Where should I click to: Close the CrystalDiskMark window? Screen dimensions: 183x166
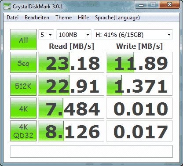169,5
